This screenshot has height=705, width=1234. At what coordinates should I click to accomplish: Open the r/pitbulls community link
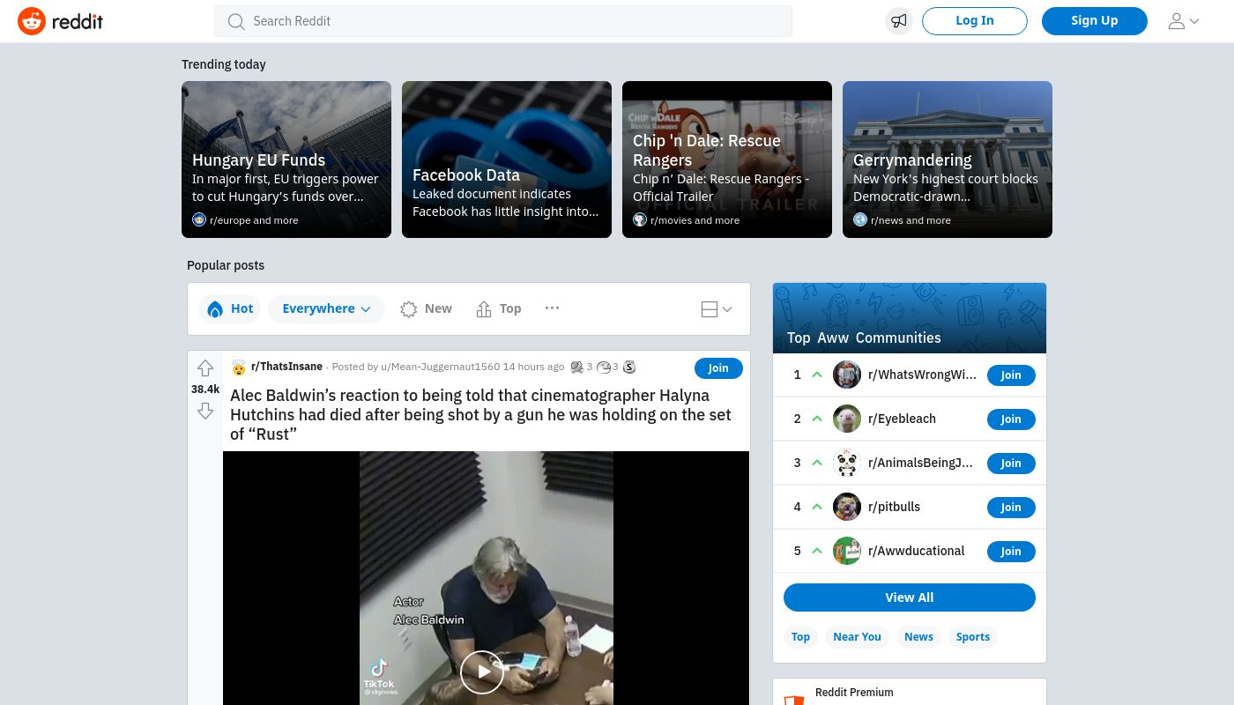point(894,507)
